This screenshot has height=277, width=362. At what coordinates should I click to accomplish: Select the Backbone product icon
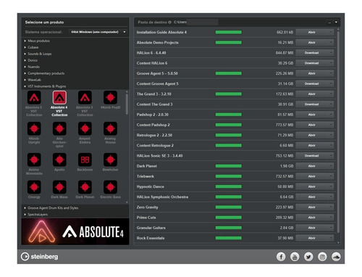pyautogui.click(x=85, y=160)
